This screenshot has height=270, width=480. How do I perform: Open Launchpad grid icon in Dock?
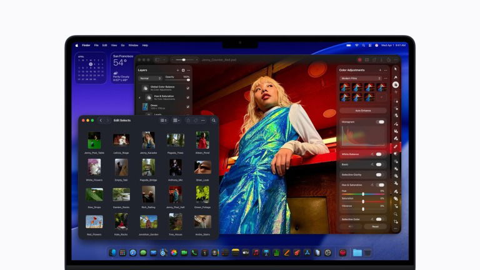pos(122,253)
